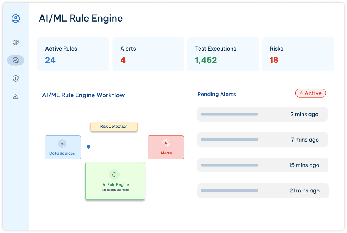The height and width of the screenshot is (233, 347).
Task: Switch to the Risks summary card
Action: 298,54
